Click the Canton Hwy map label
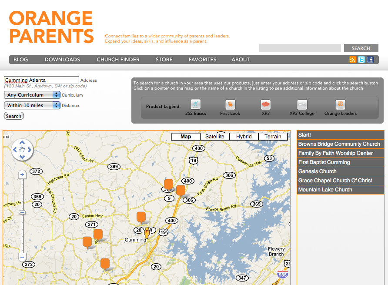The image size is (388, 285). pos(92,216)
